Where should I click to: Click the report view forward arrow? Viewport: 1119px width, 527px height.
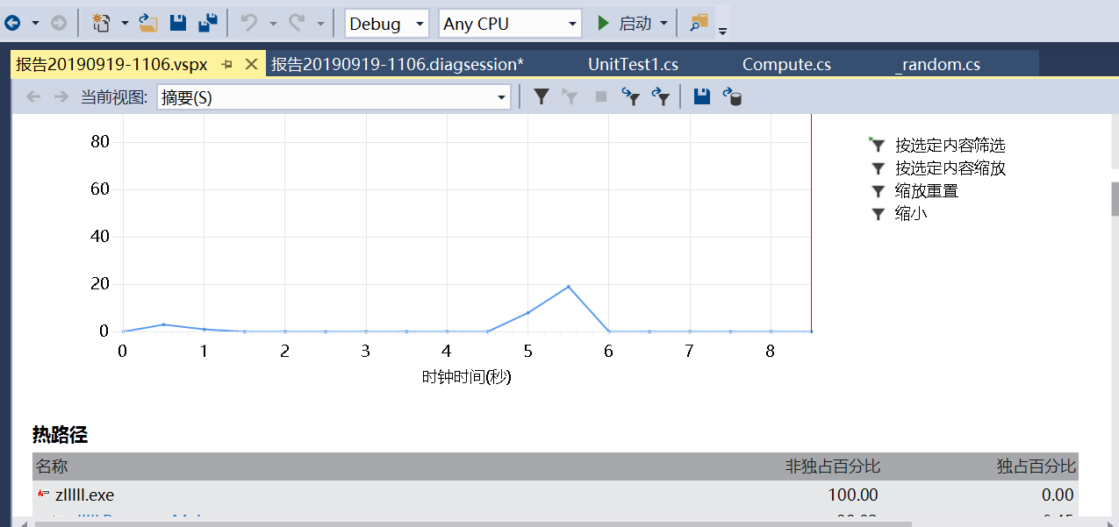61,97
